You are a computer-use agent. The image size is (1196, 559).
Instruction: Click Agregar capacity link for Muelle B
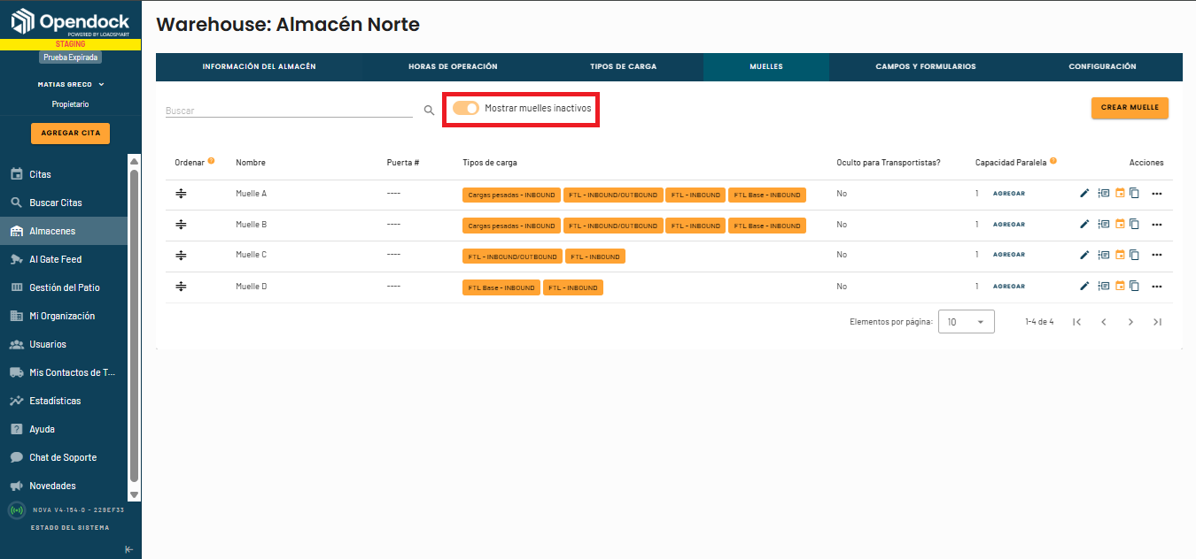pos(1009,225)
